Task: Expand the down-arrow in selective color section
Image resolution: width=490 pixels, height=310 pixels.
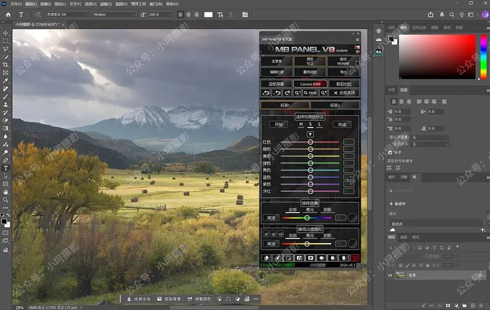Action: pos(310,134)
